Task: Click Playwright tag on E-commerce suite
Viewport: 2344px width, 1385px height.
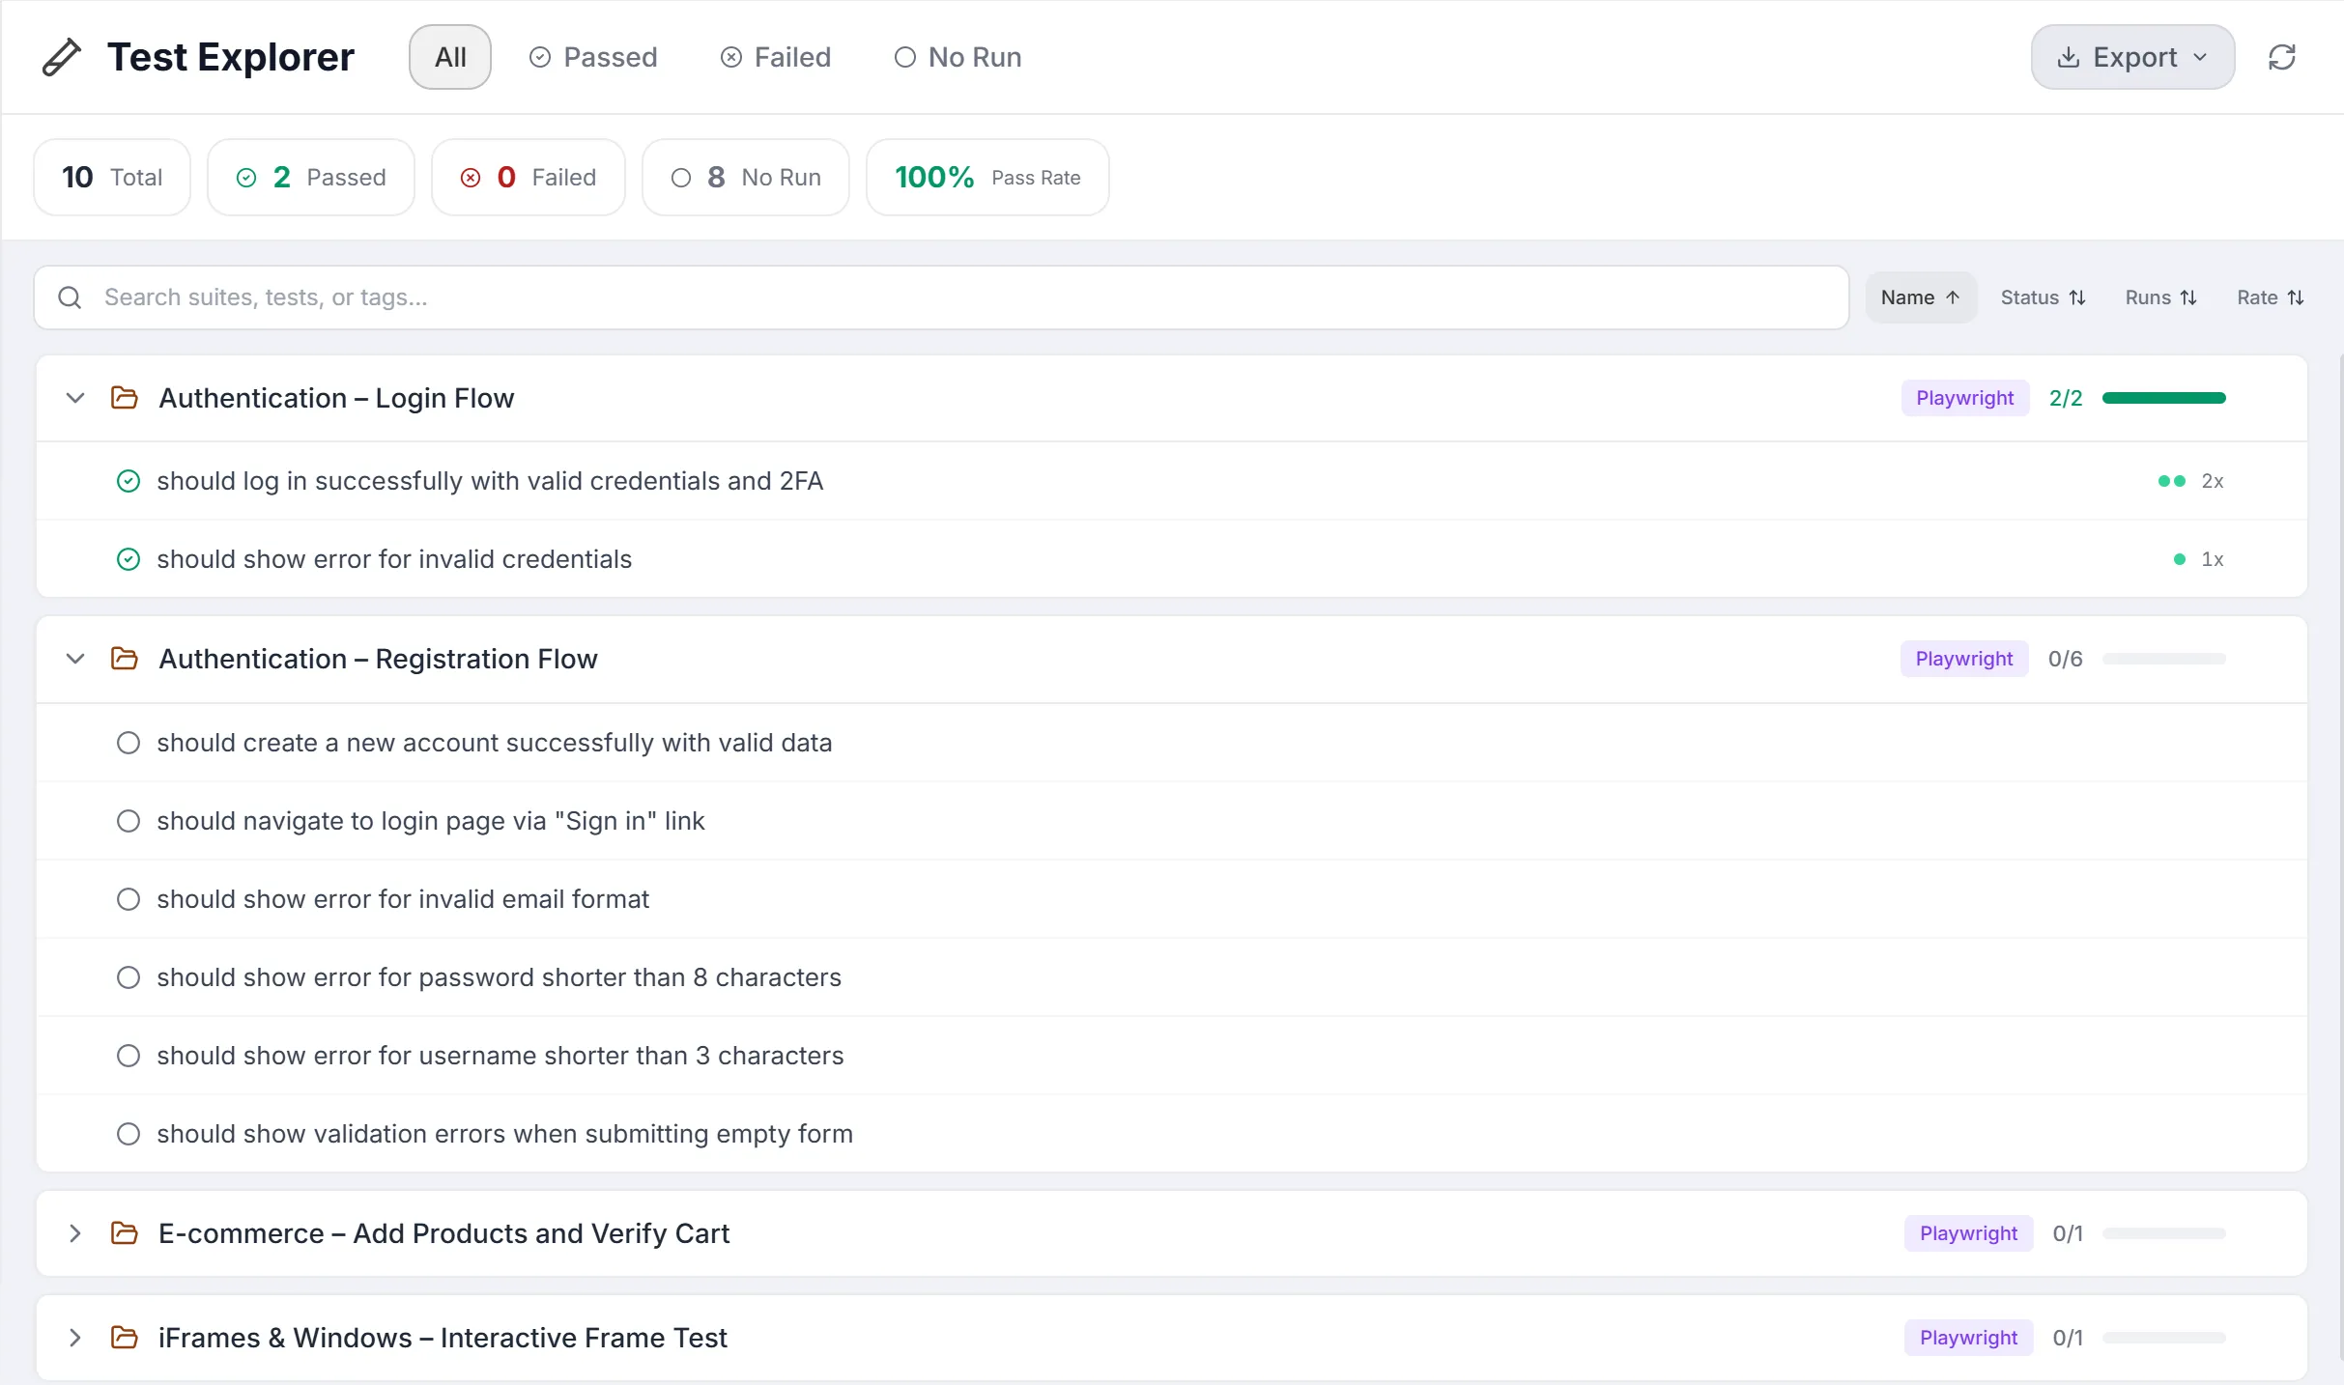Action: click(1968, 1233)
